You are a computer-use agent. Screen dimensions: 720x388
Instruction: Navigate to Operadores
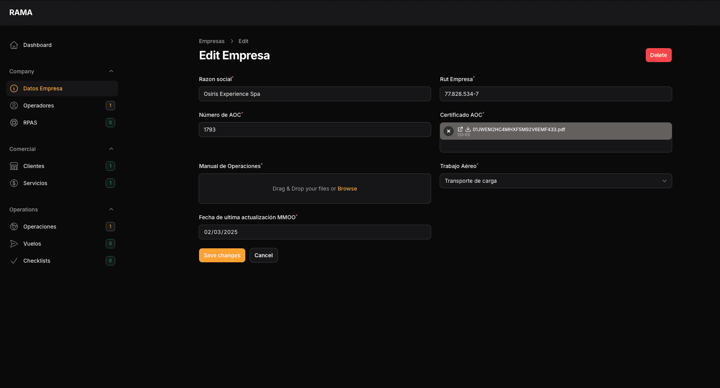coord(62,106)
